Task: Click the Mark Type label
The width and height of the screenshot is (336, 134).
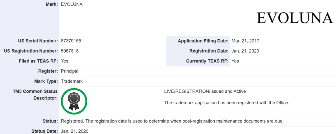Action: [x=46, y=81]
